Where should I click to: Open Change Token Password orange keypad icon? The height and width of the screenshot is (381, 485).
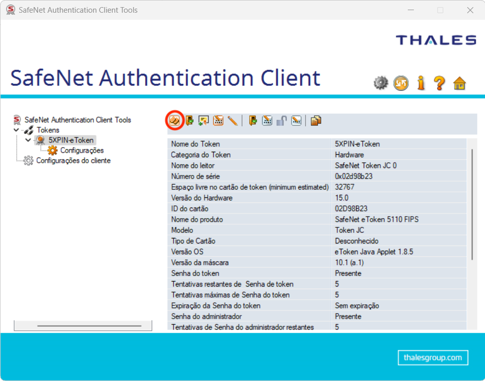pyautogui.click(x=218, y=120)
